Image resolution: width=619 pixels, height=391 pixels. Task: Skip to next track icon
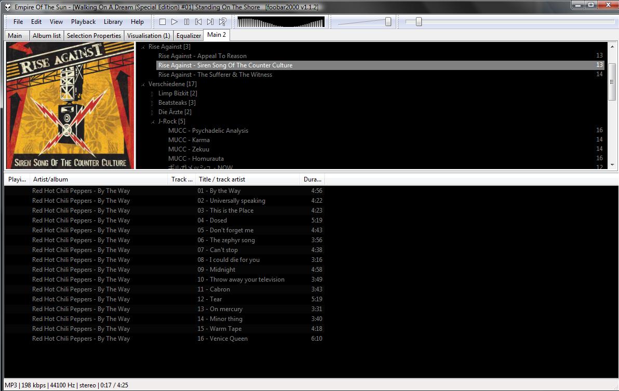coord(210,22)
